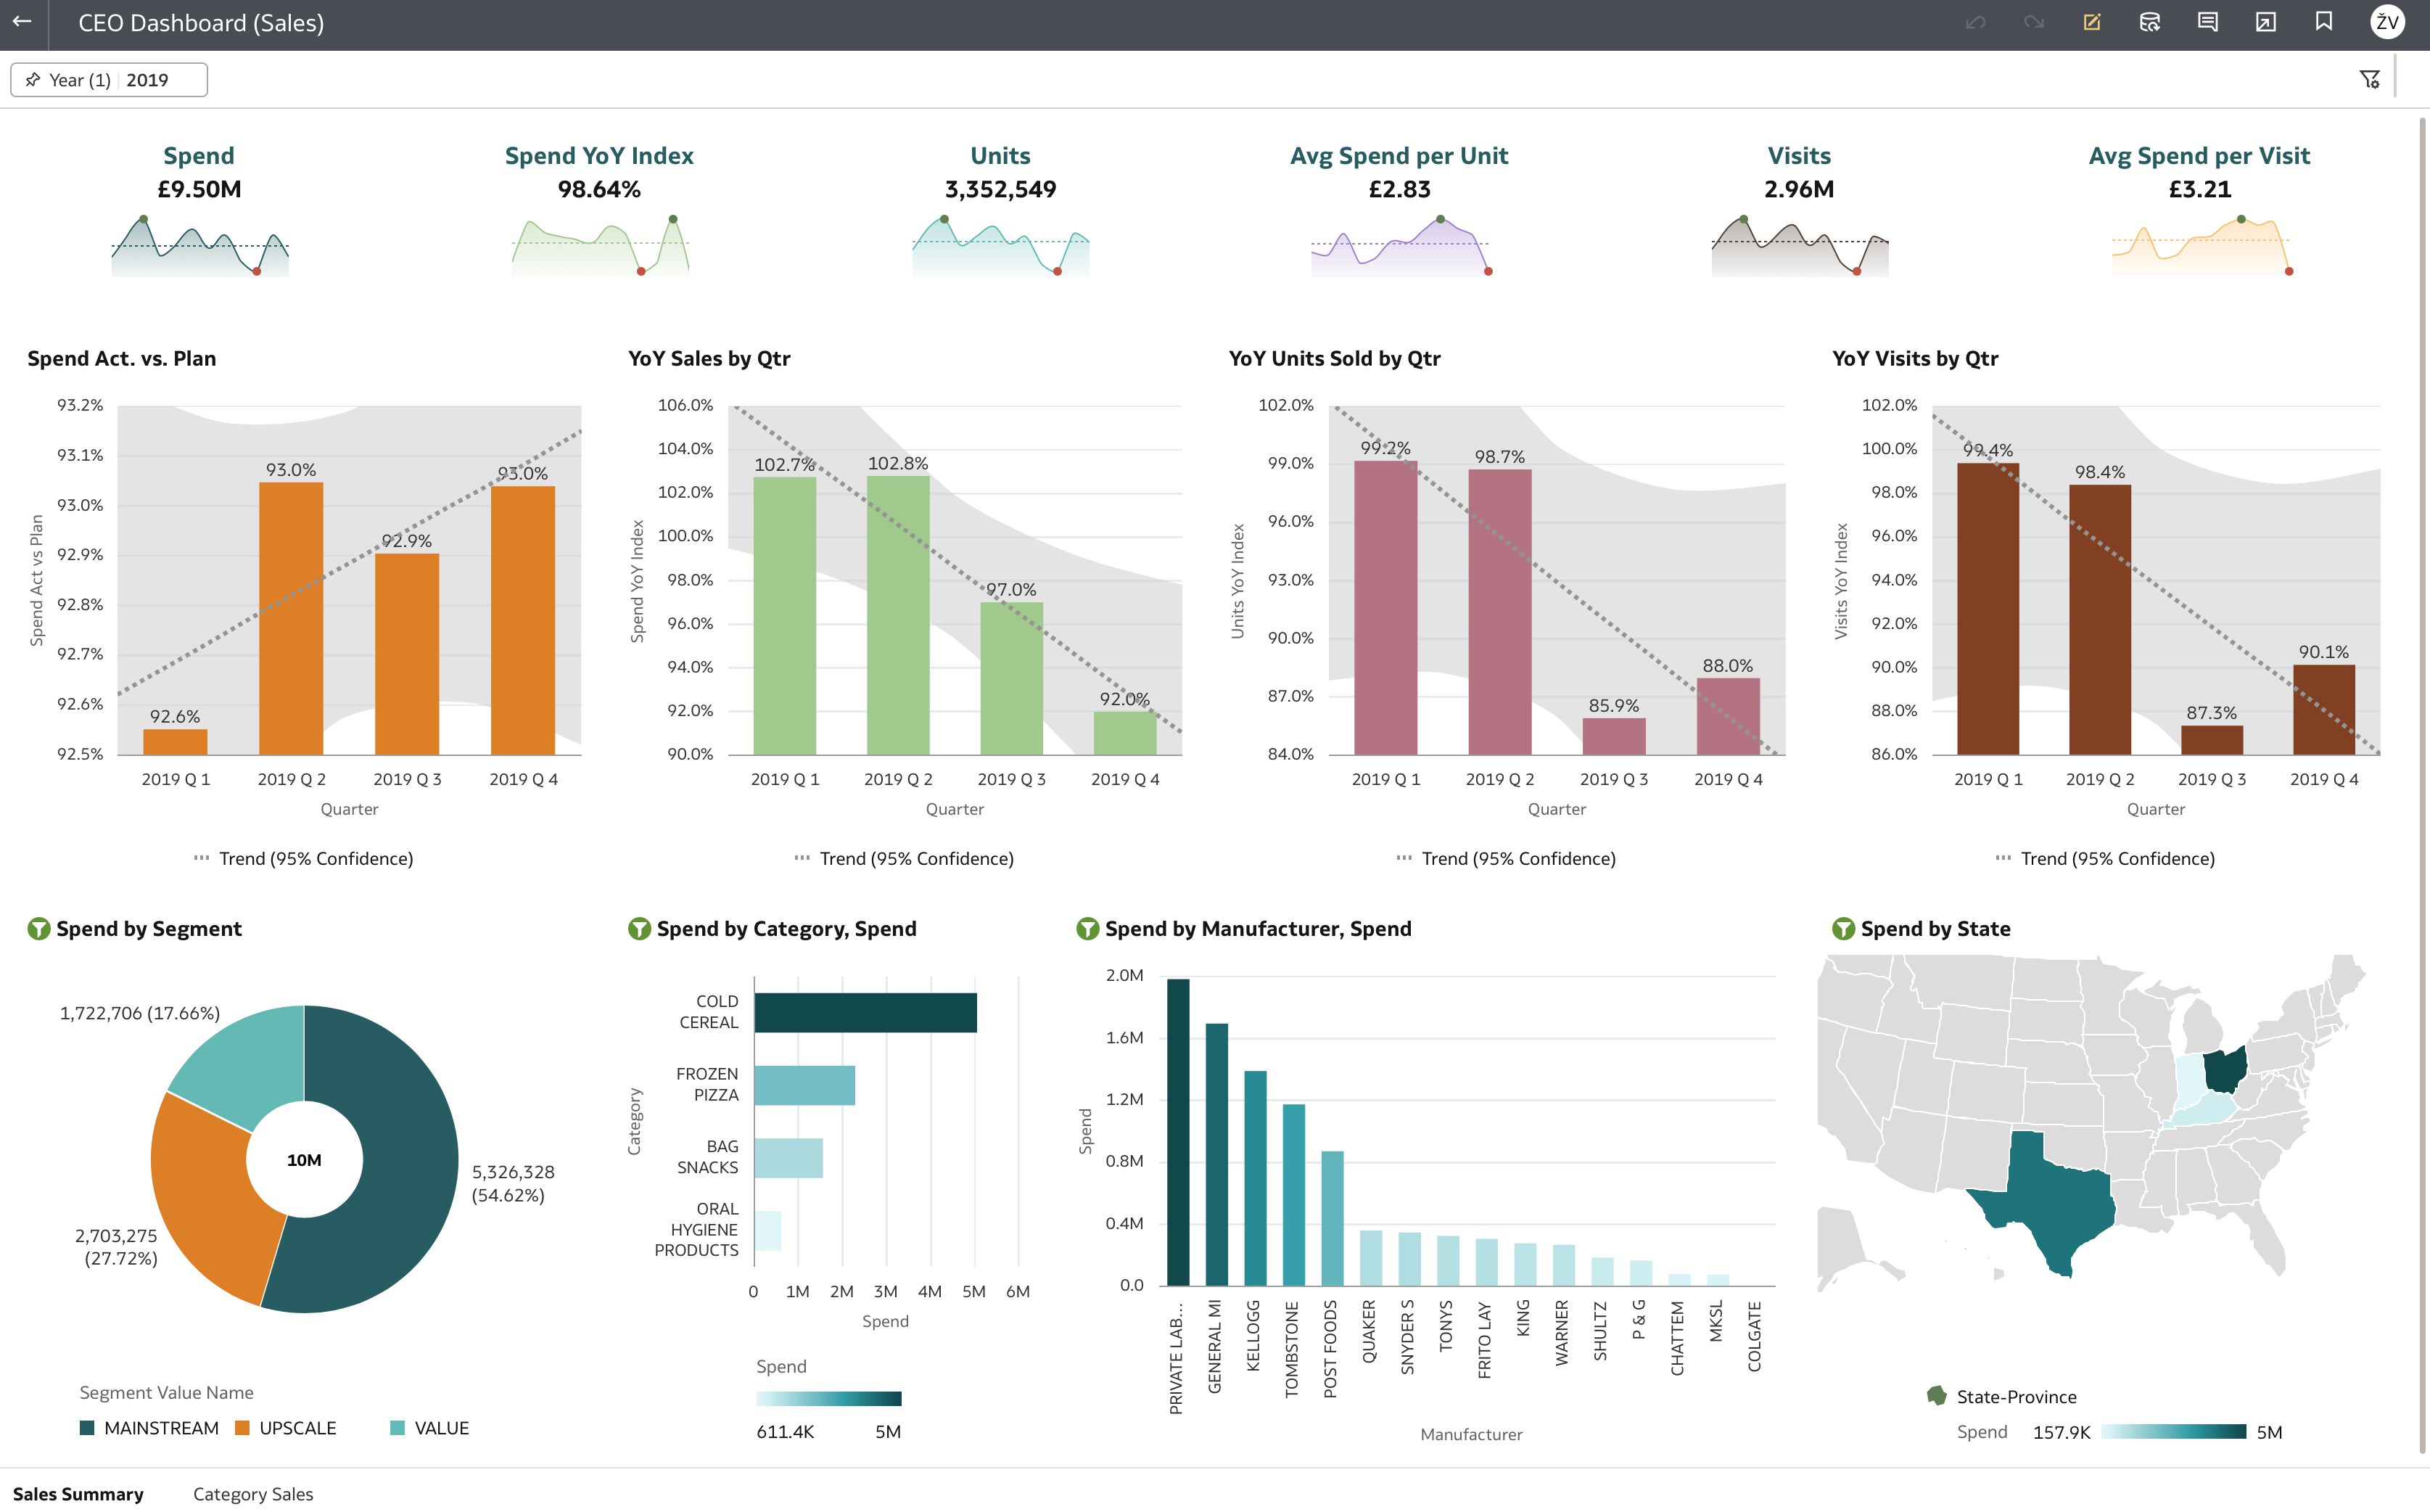This screenshot has width=2430, height=1512.
Task: Select the PRIVATE LAB manufacturer bar
Action: tap(1179, 1132)
